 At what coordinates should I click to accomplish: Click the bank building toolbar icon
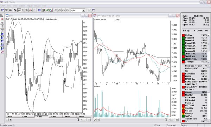6,10
